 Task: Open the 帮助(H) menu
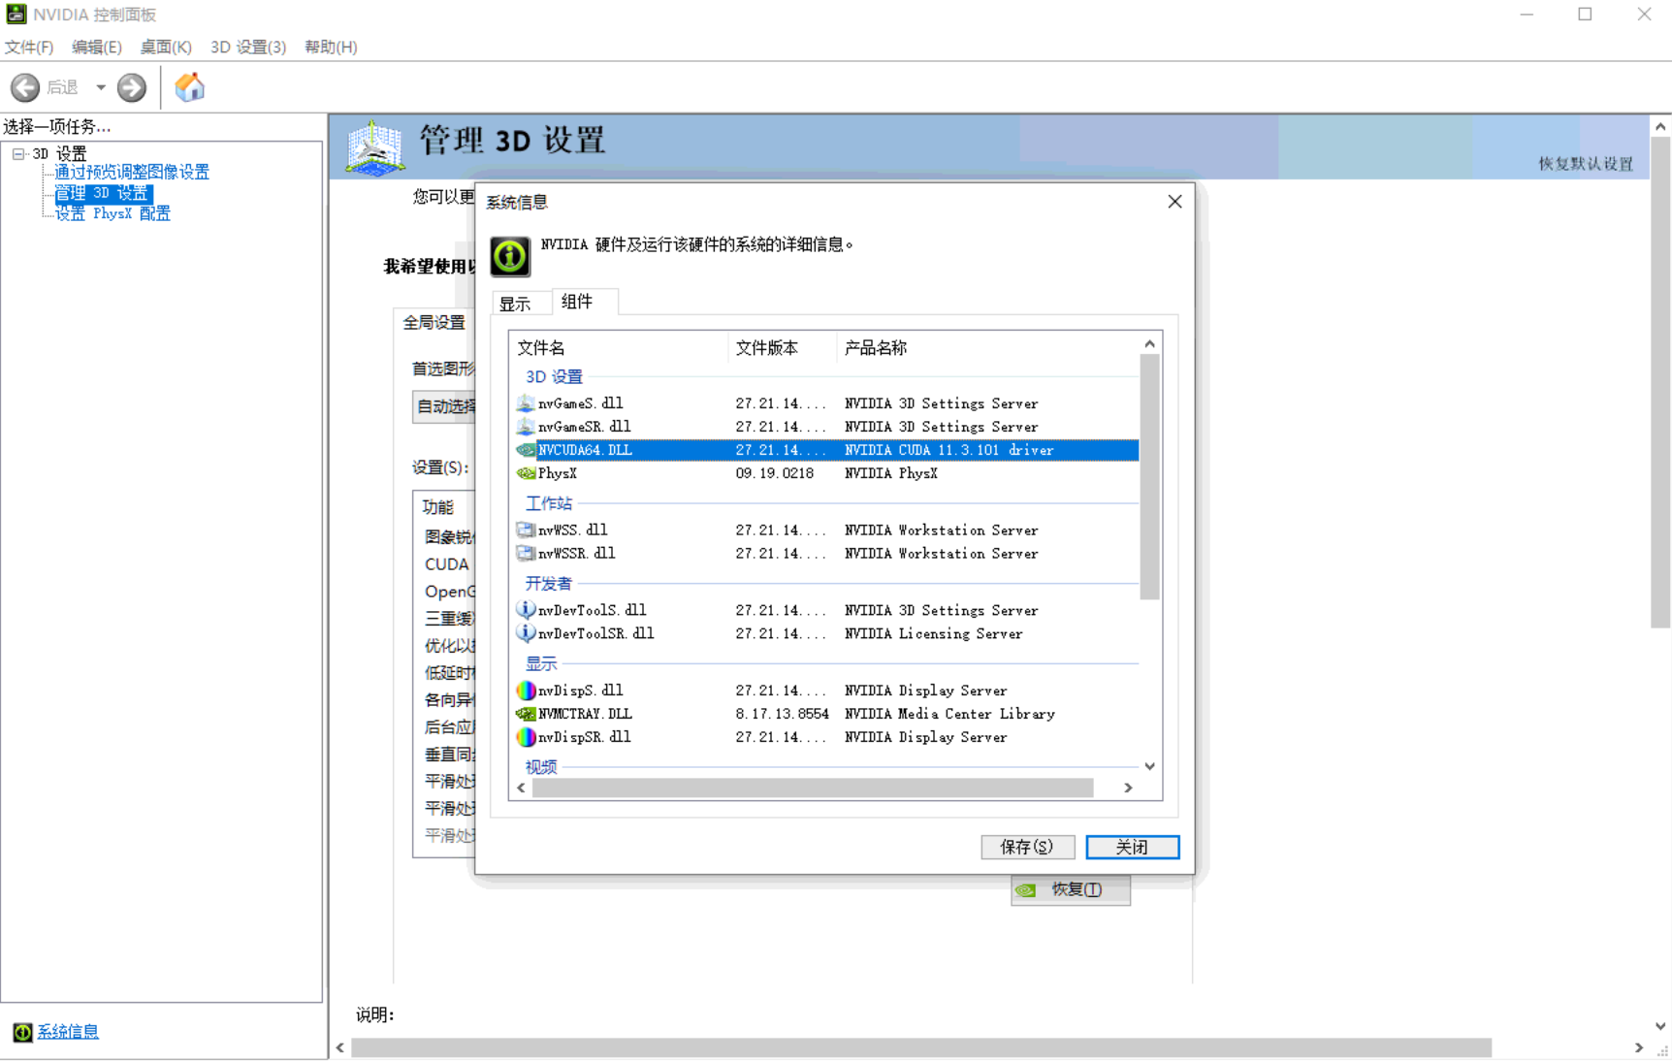331,47
